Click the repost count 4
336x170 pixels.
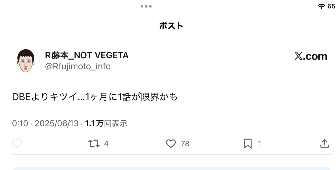[106, 144]
